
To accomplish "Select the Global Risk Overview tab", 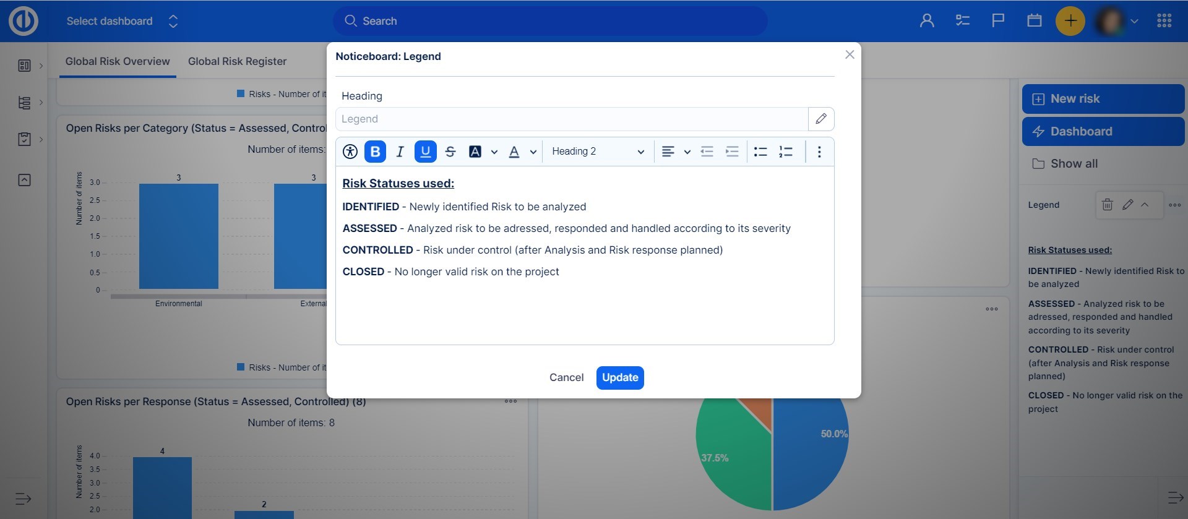I will pyautogui.click(x=118, y=61).
